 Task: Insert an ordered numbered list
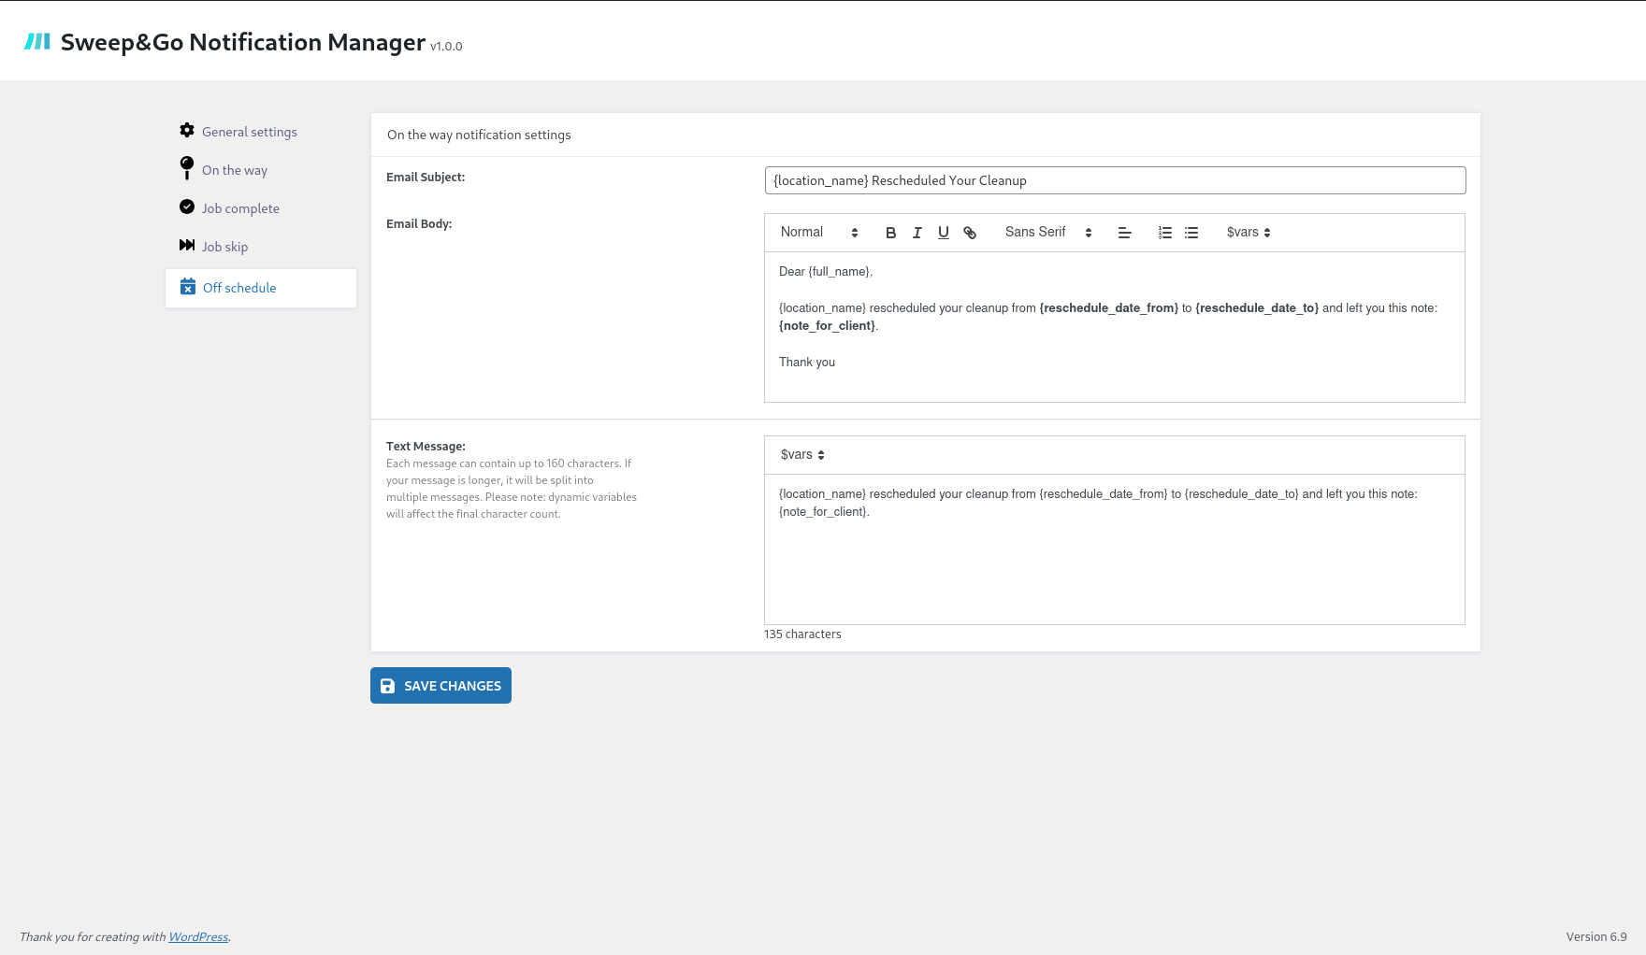(1164, 233)
